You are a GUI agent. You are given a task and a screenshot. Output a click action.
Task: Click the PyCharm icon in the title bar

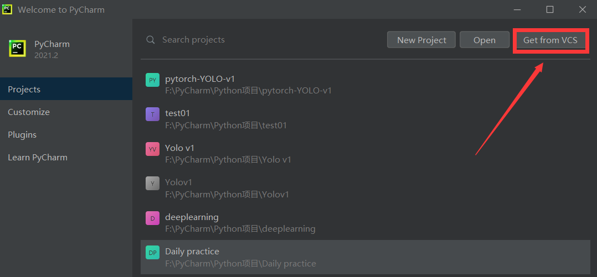[7, 9]
